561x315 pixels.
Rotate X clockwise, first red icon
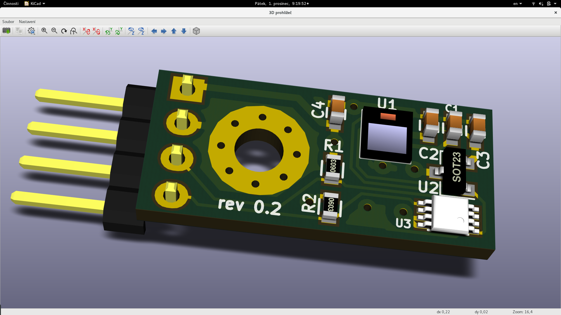click(x=86, y=31)
